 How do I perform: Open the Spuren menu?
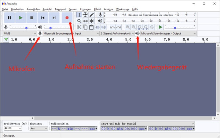pyautogui.click(x=73, y=9)
